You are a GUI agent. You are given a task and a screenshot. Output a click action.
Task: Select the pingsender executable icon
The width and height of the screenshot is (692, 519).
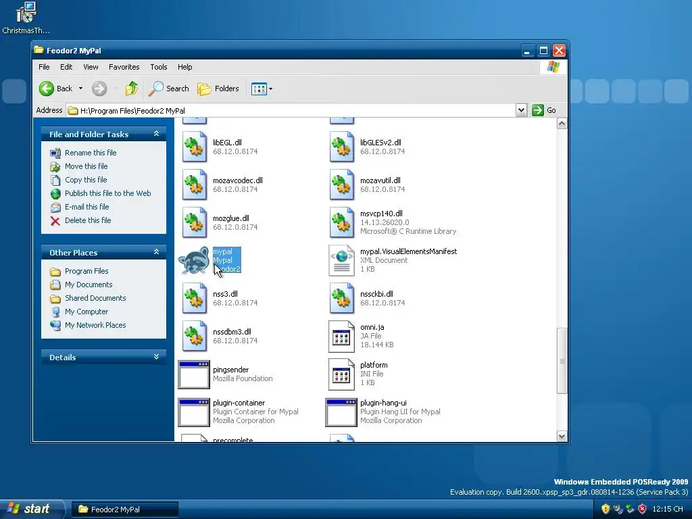coord(194,374)
